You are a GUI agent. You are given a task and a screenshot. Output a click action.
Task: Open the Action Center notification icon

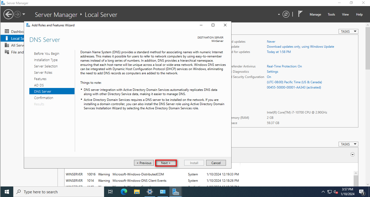[362, 192]
